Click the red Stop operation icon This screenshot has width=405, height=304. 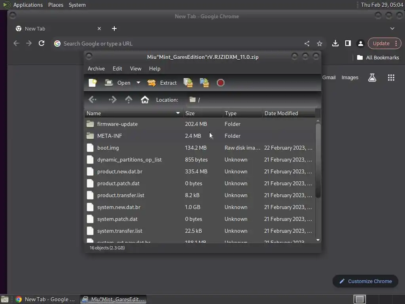tap(221, 83)
